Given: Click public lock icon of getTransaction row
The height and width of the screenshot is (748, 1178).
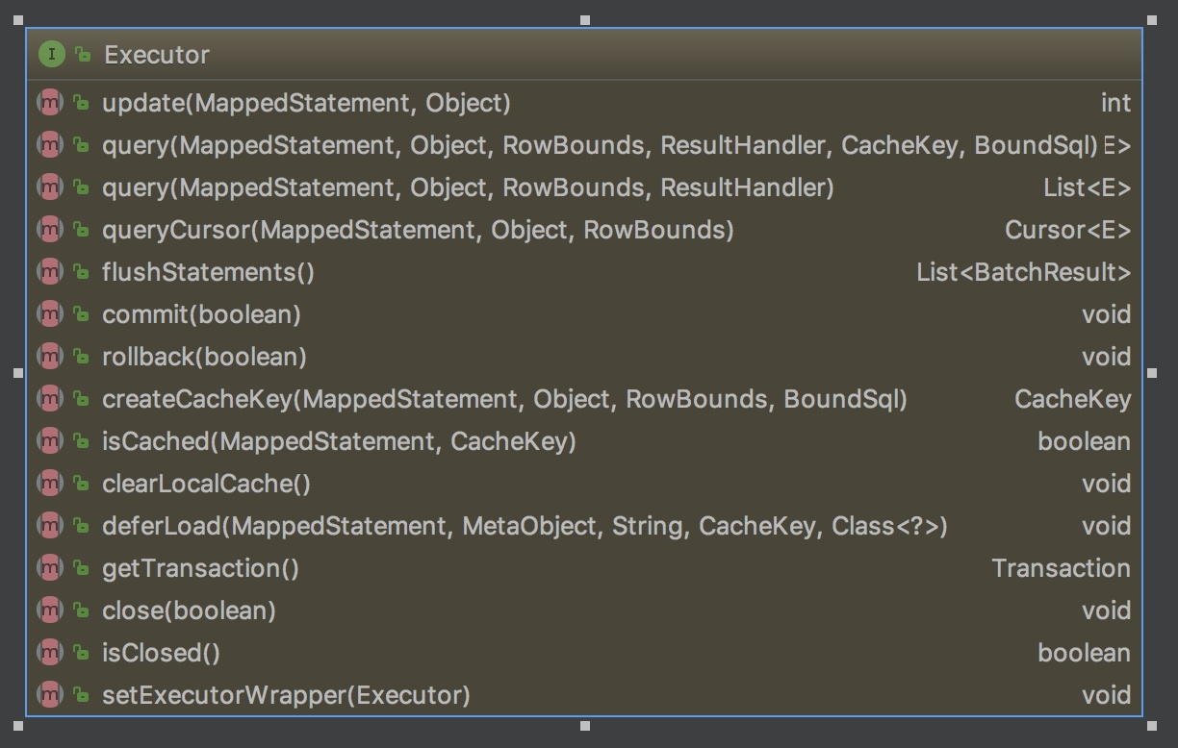Looking at the screenshot, I should 82,568.
